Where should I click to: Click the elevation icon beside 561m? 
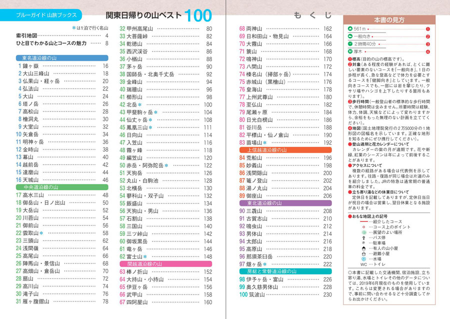(x=350, y=28)
